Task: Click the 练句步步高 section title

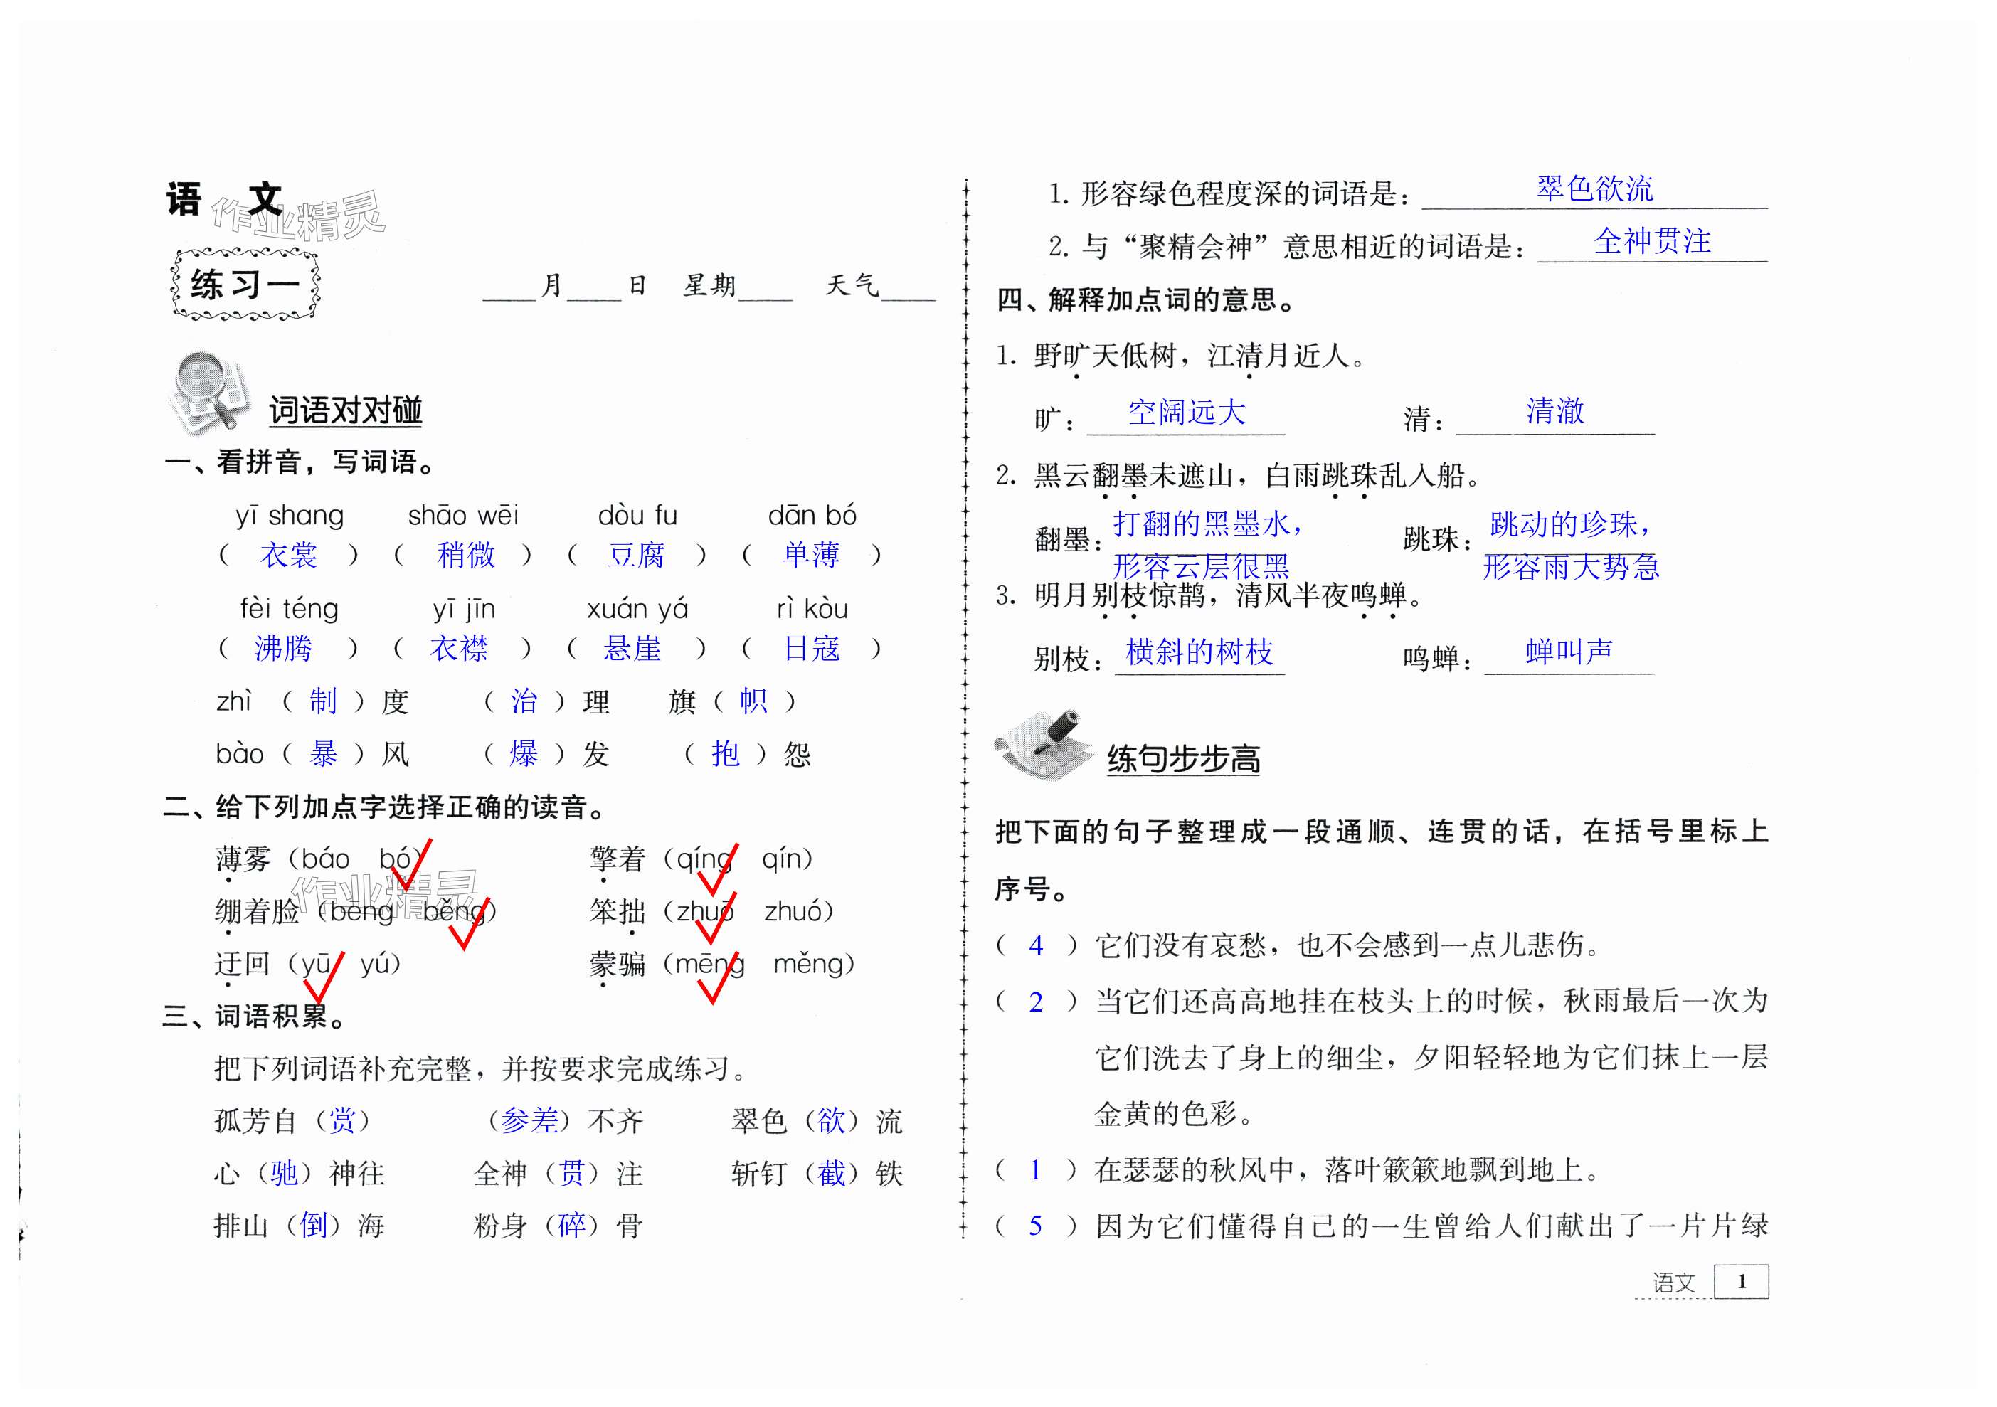Action: (1183, 759)
